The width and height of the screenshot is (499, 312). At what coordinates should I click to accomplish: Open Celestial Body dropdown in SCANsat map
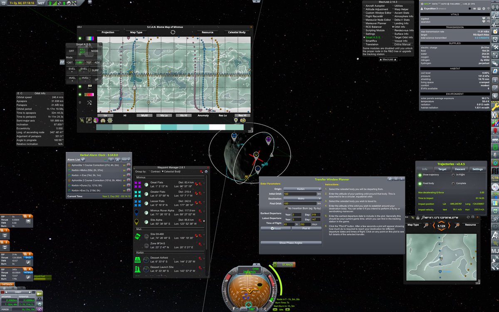(x=237, y=32)
